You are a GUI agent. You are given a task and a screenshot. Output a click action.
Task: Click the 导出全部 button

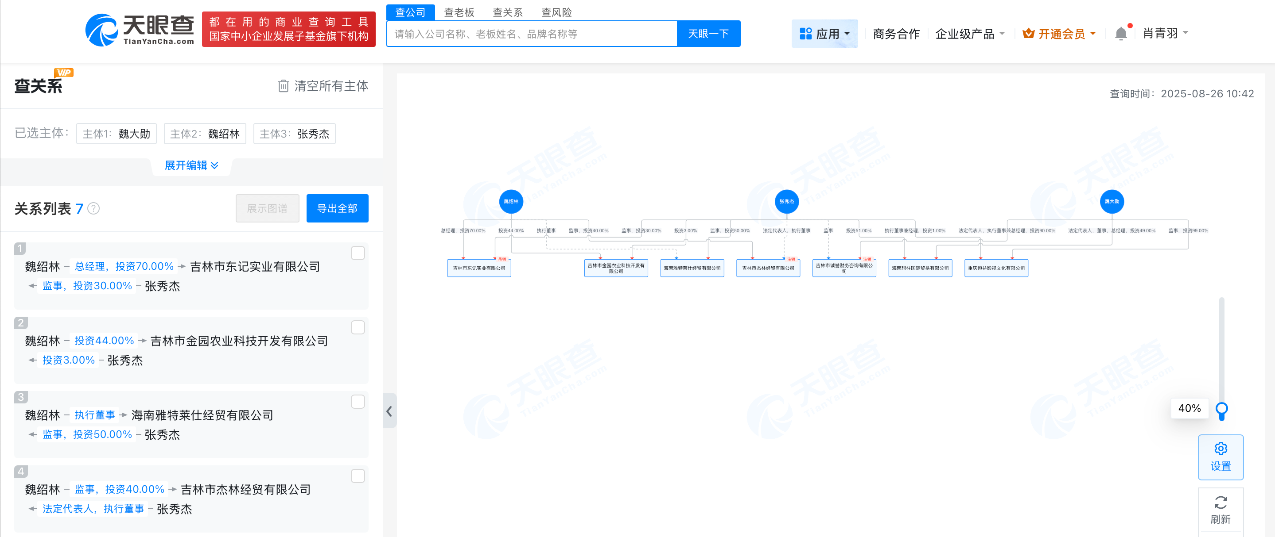(x=337, y=208)
